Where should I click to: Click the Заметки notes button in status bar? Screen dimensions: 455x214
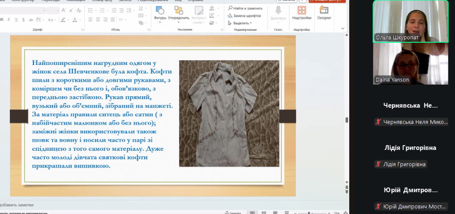coord(232,213)
